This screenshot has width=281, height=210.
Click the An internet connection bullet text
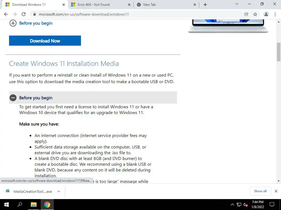click(91, 138)
